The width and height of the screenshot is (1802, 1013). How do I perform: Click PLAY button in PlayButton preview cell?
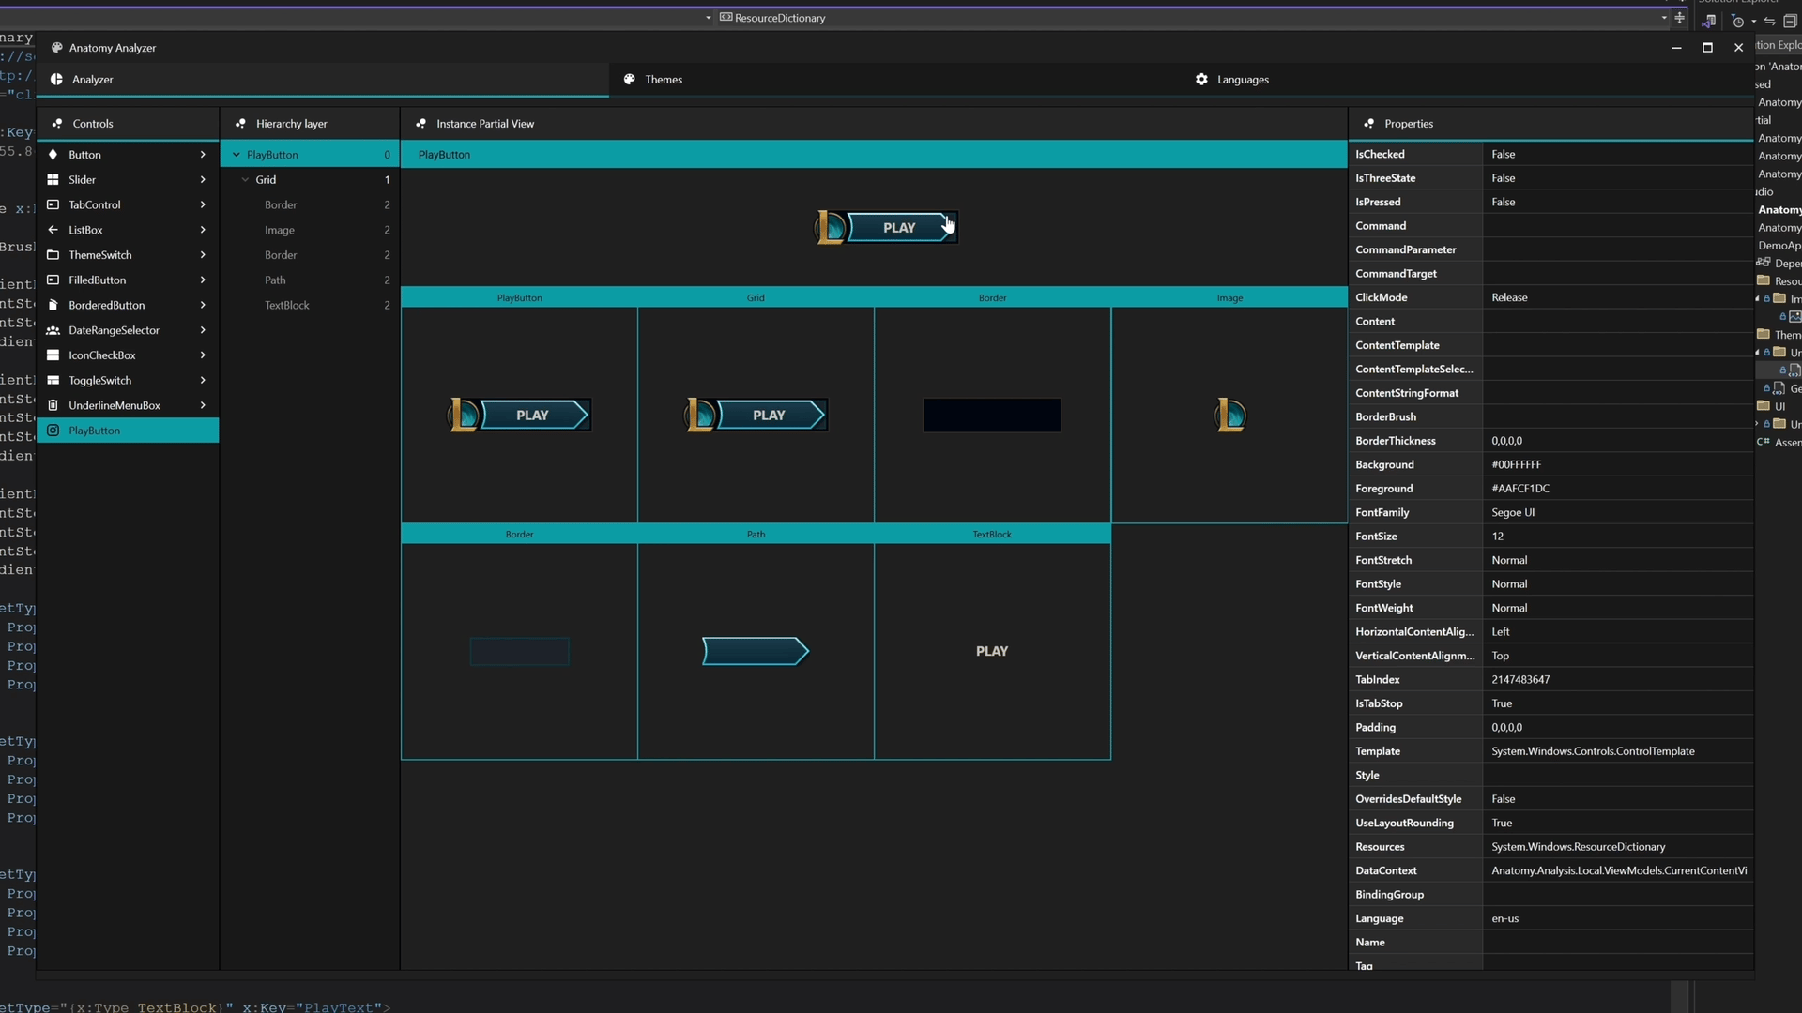click(519, 415)
